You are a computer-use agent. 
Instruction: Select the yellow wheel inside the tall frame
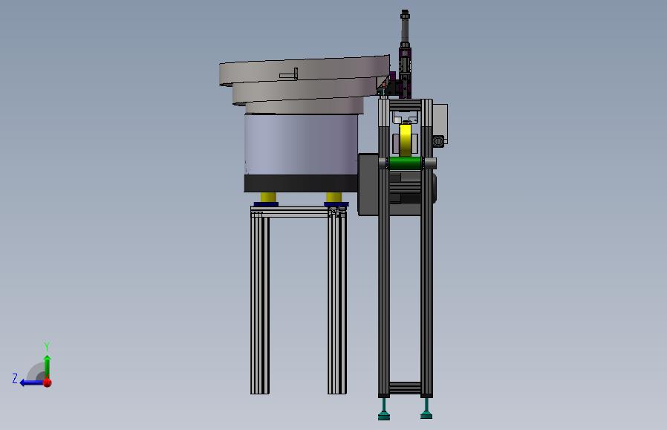tap(406, 140)
